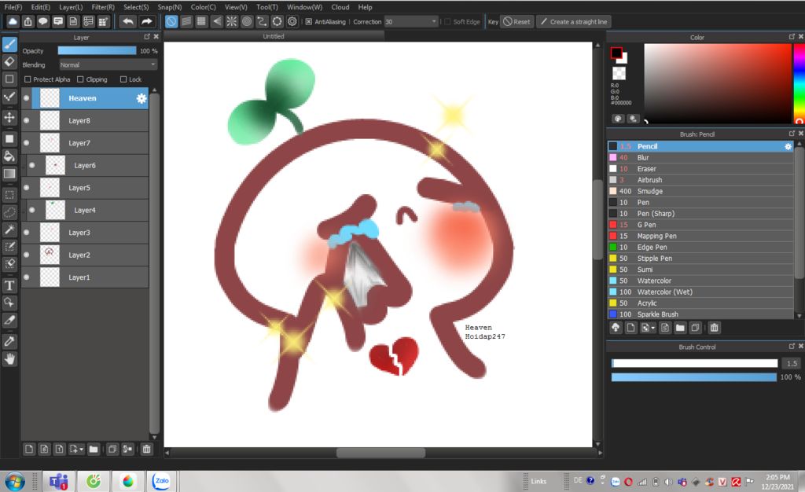Create new layer with first Layer panel icon

point(29,450)
